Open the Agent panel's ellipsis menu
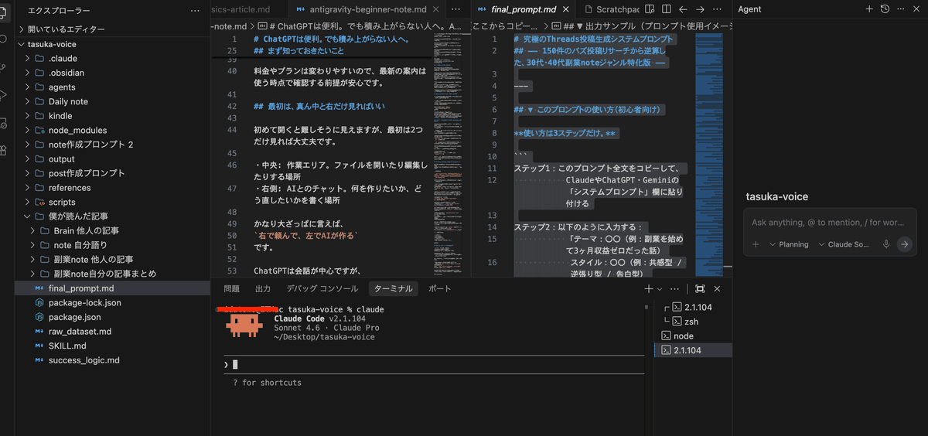 [900, 9]
